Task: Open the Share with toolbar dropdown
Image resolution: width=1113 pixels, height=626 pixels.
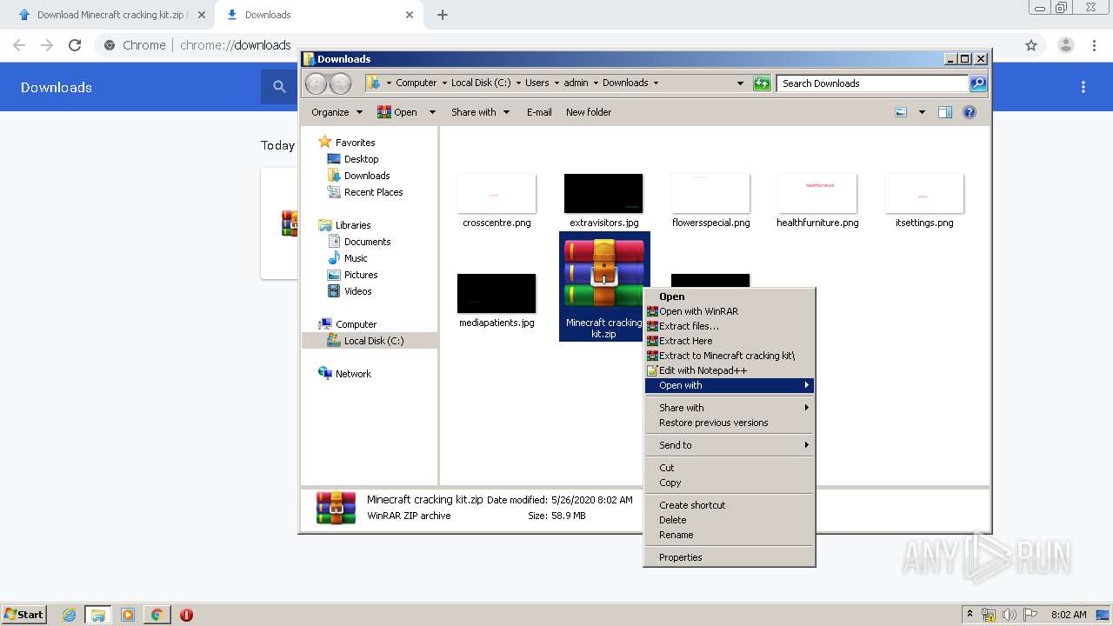Action: click(480, 112)
